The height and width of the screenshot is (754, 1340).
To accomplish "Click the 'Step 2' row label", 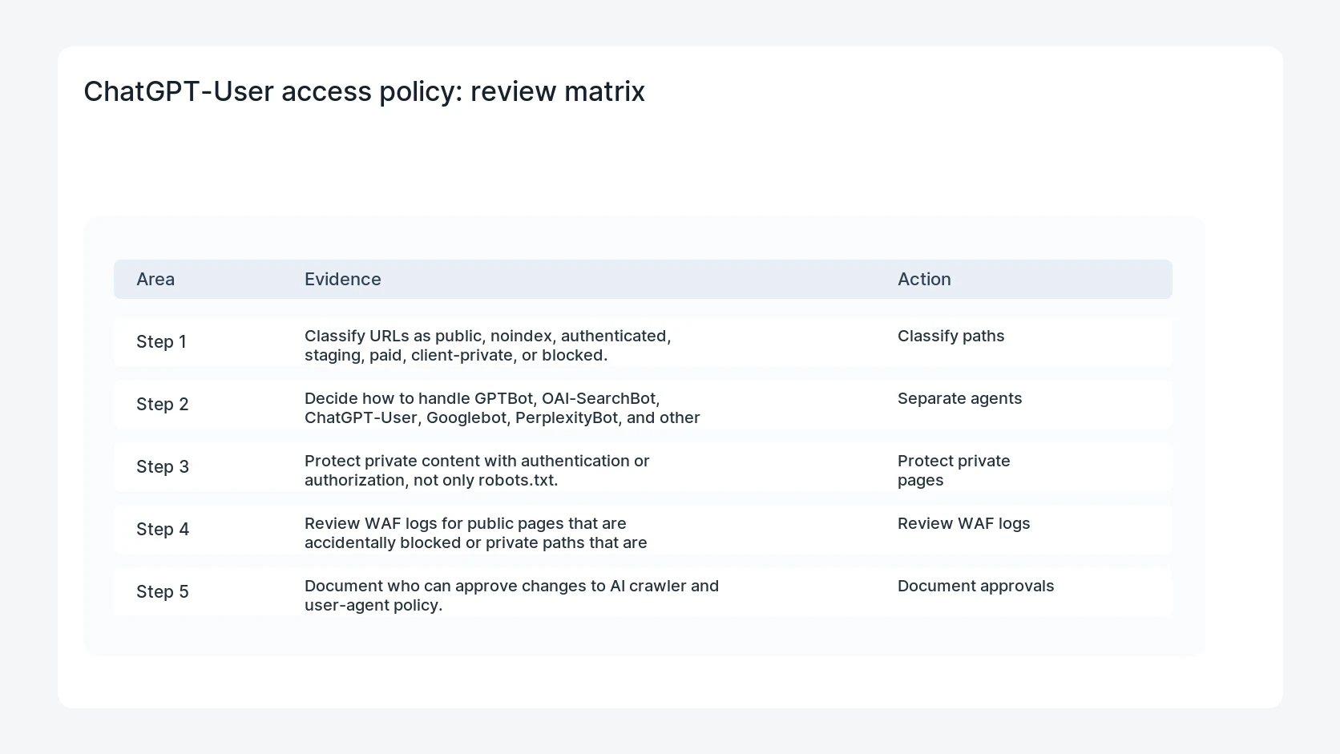I will [x=163, y=404].
